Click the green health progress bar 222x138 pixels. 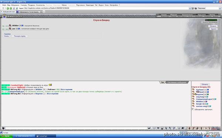pyautogui.click(x=211, y=20)
